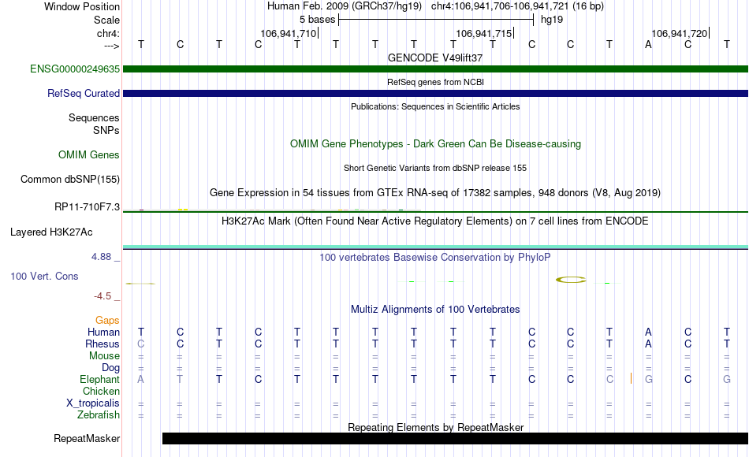Select the Elephant alignment row label

click(99, 380)
